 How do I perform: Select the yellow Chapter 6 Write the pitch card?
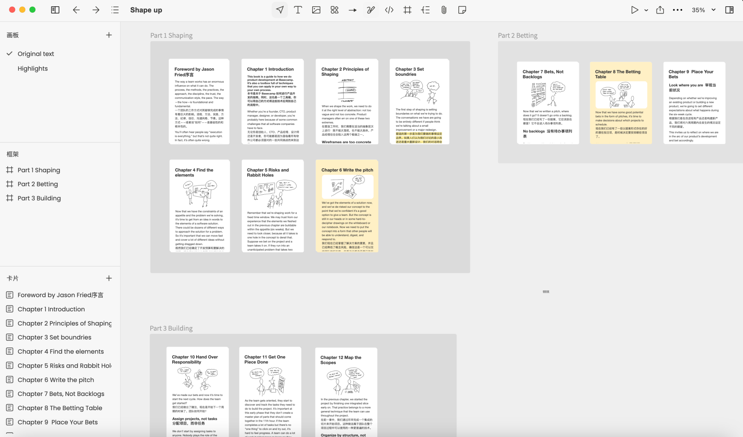(347, 206)
